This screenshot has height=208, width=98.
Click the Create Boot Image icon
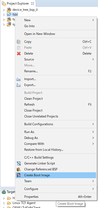pyautogui.click(x=19, y=175)
